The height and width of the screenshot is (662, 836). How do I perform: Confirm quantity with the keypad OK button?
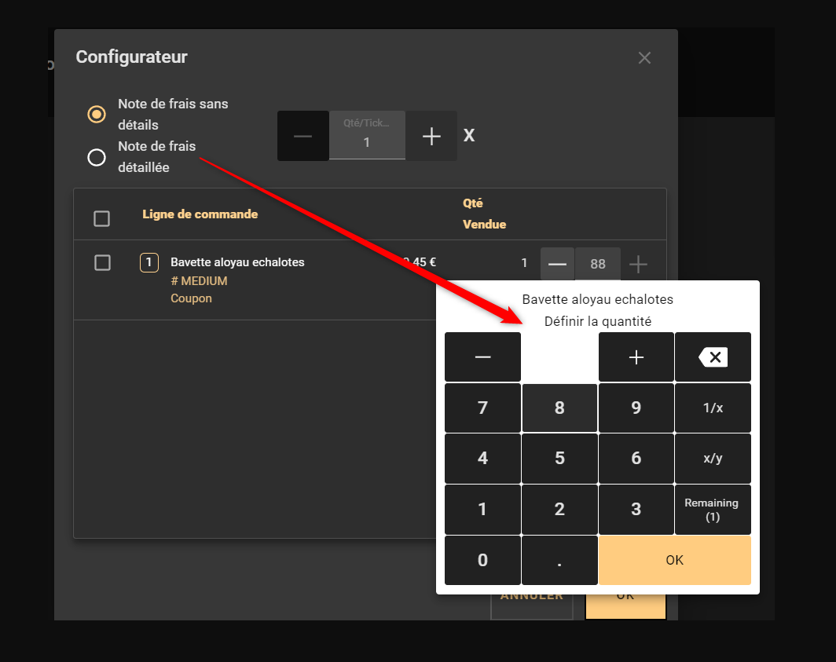click(x=674, y=560)
